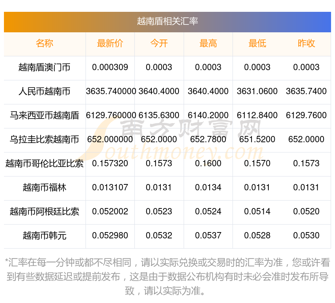Pick 最低 value 0.0131 for 越南币福林
The height and width of the screenshot is (303, 335).
click(x=257, y=187)
